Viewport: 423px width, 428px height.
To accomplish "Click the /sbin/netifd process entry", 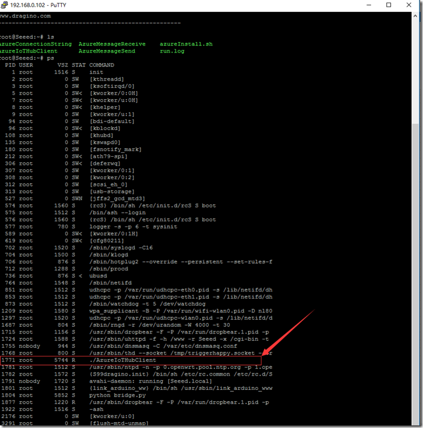I will pyautogui.click(x=110, y=283).
